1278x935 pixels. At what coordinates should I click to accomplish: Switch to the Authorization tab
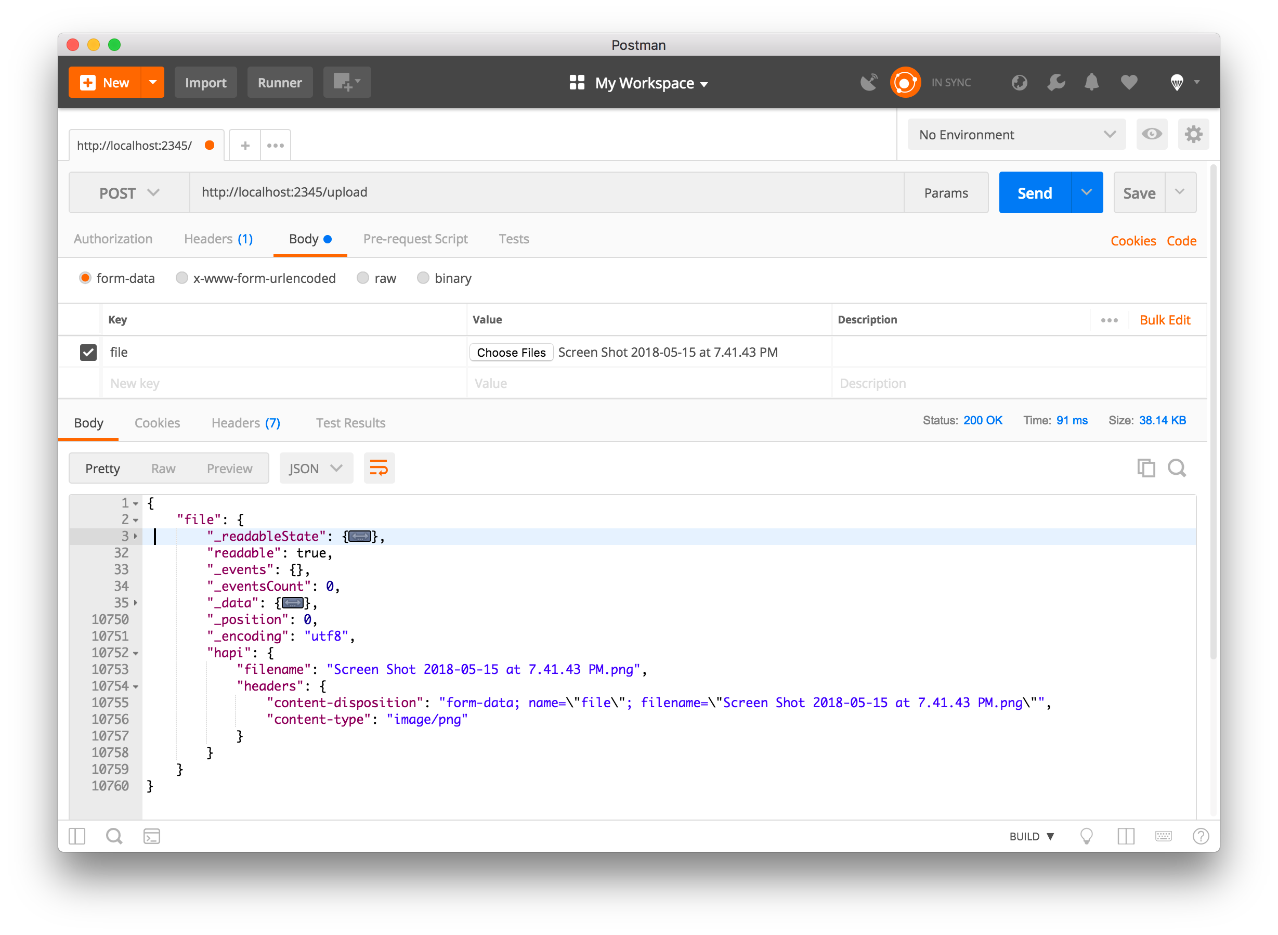tap(113, 239)
